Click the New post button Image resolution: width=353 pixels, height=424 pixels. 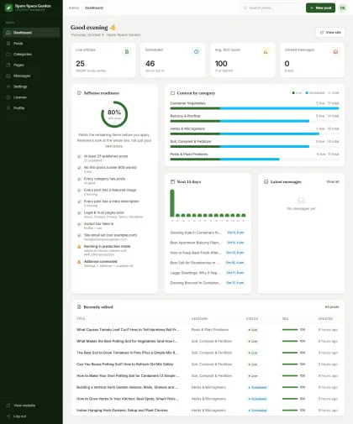(320, 8)
